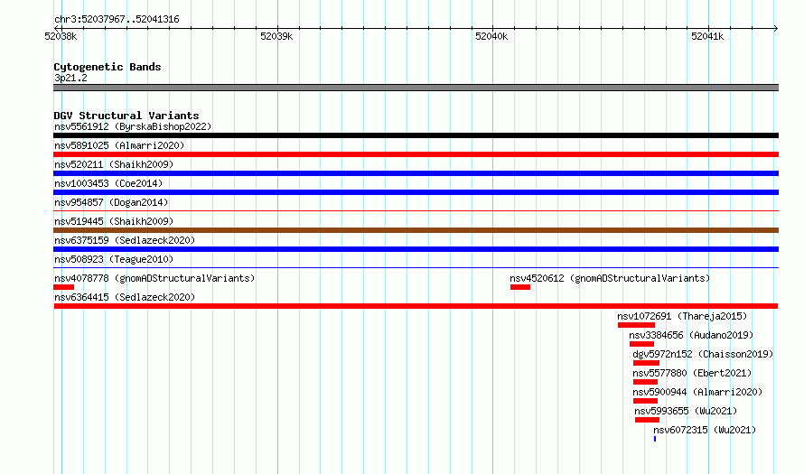
Task: Select the red nsv5891025 Almarri2020 variant bar
Action: point(416,154)
